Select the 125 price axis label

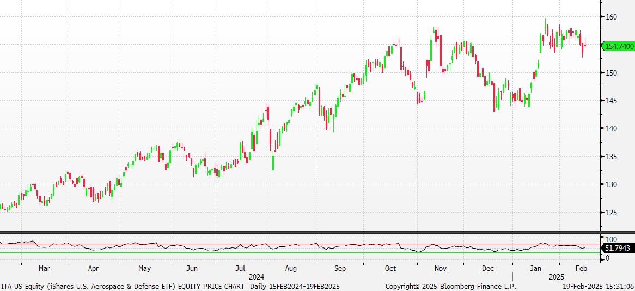[x=611, y=213]
